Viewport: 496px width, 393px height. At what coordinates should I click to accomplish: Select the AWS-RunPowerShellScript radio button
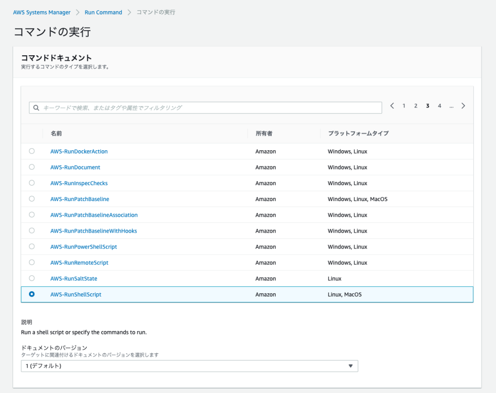point(31,247)
